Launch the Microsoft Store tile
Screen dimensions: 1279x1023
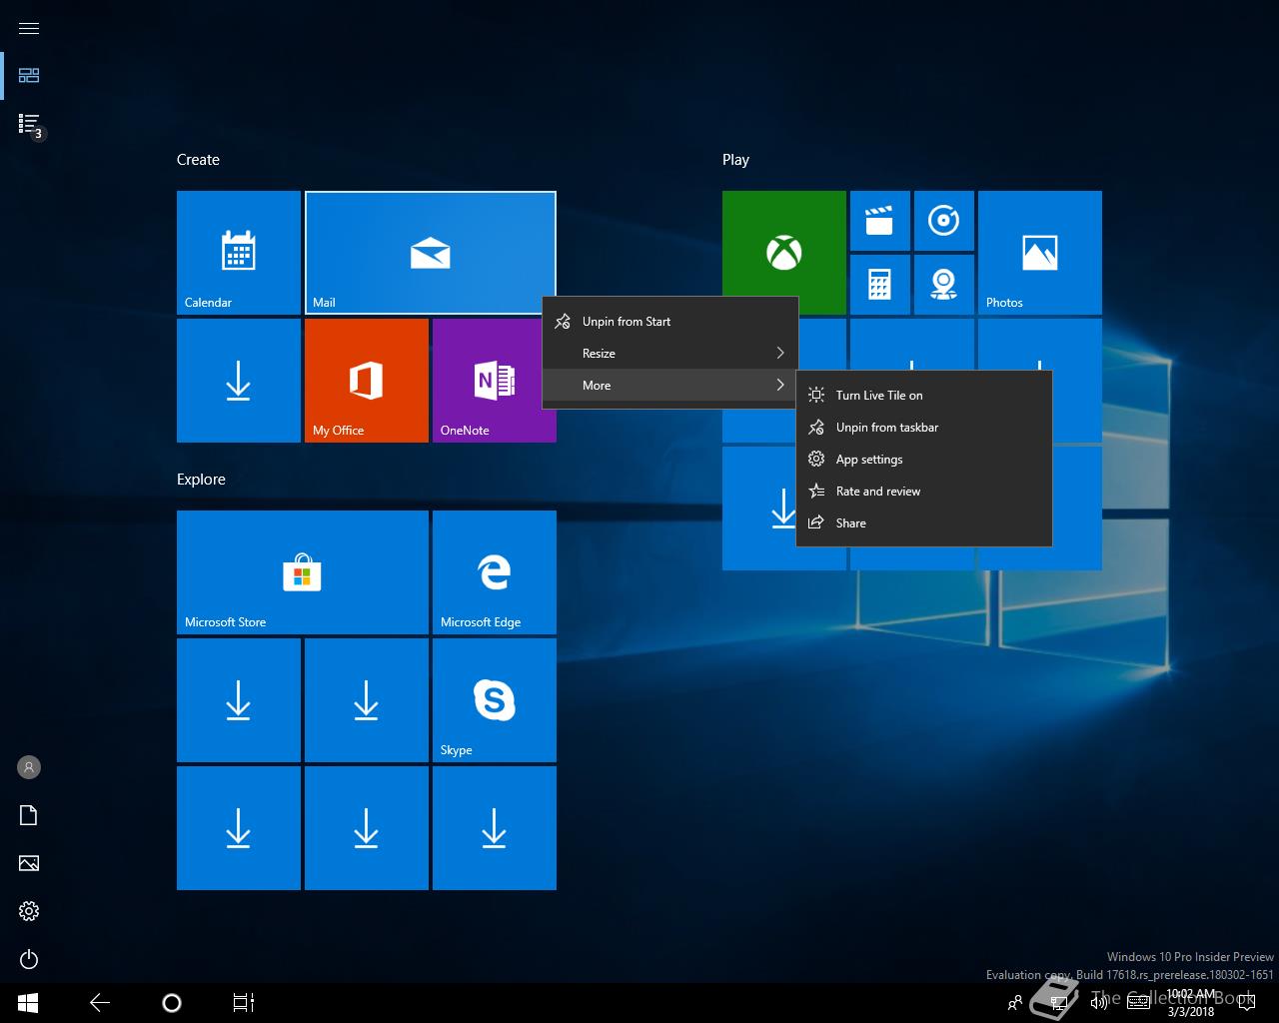303,572
